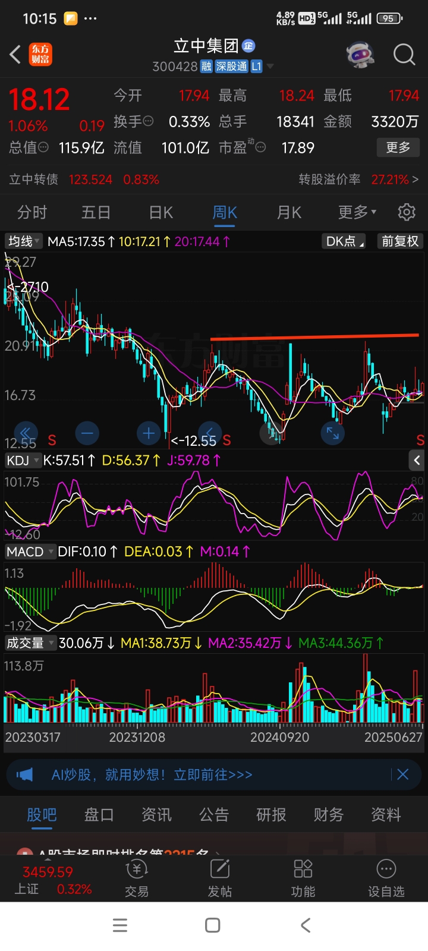
Task: Tap the verified badge beside 立中集团
Action: 248,46
